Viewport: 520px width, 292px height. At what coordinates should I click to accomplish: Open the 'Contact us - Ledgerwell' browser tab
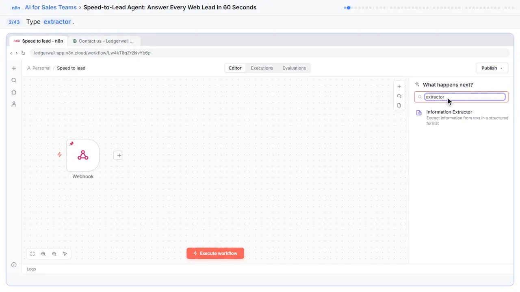pos(104,41)
